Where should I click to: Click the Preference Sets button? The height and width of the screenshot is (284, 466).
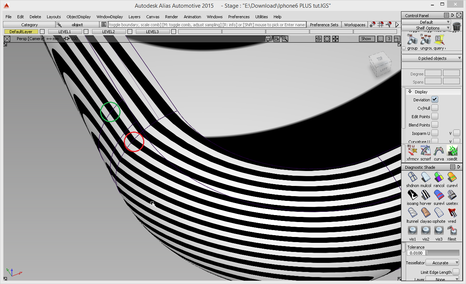[x=324, y=25]
